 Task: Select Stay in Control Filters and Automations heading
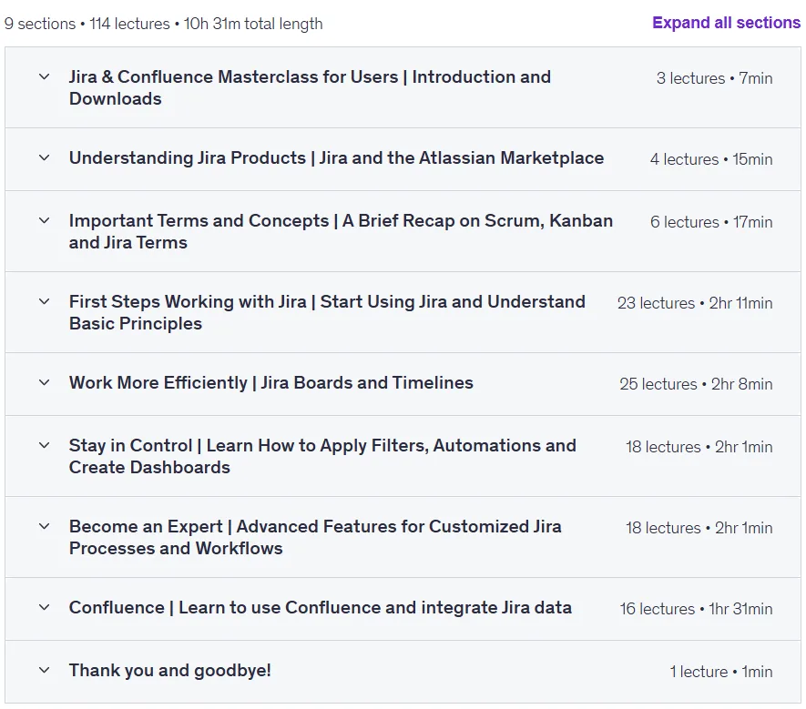point(322,456)
